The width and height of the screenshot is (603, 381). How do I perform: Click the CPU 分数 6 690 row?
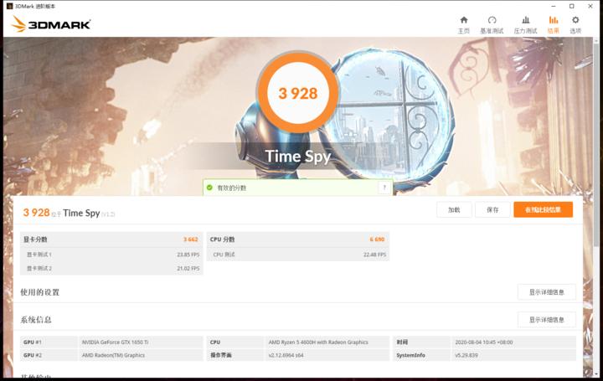298,239
